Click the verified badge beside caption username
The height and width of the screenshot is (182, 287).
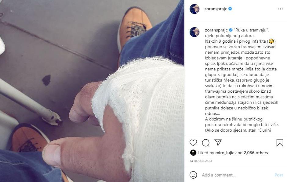(x=231, y=30)
